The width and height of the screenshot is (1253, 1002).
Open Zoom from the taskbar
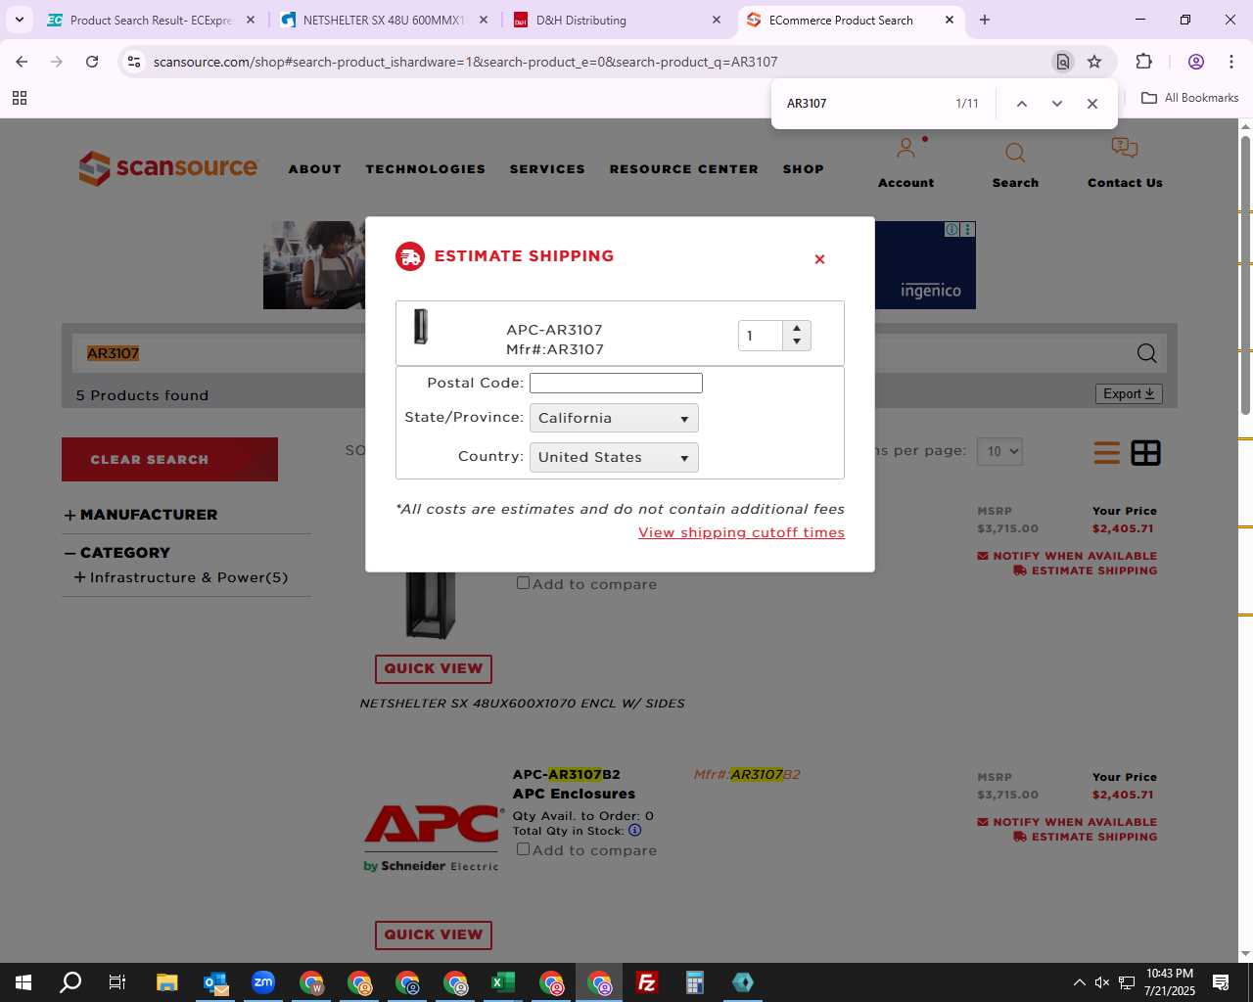[x=263, y=982]
